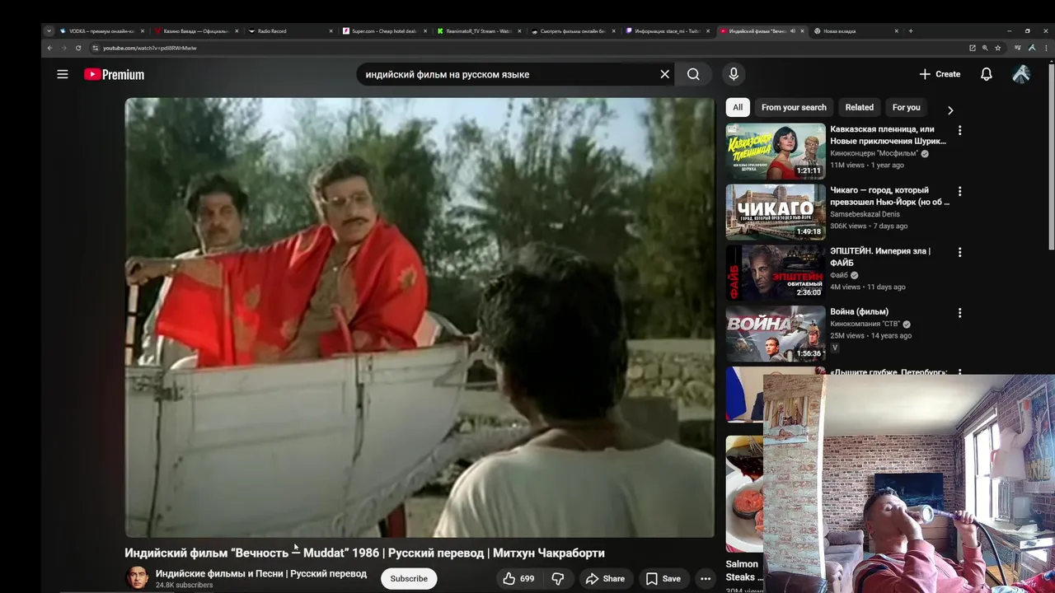Share the video
The height and width of the screenshot is (593, 1055).
click(605, 579)
